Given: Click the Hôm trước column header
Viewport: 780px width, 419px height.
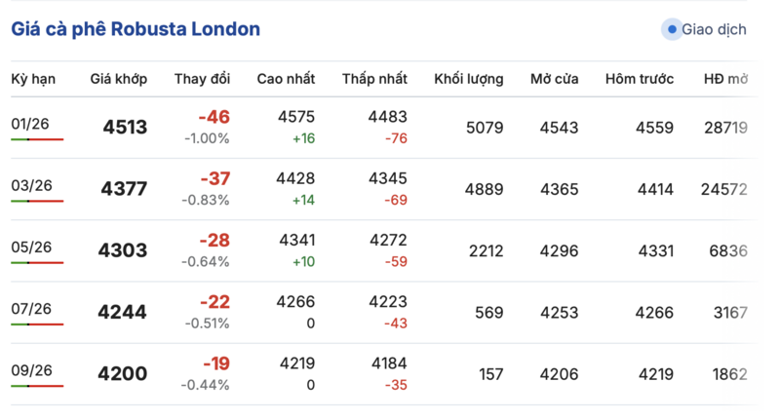Looking at the screenshot, I should click(x=639, y=79).
